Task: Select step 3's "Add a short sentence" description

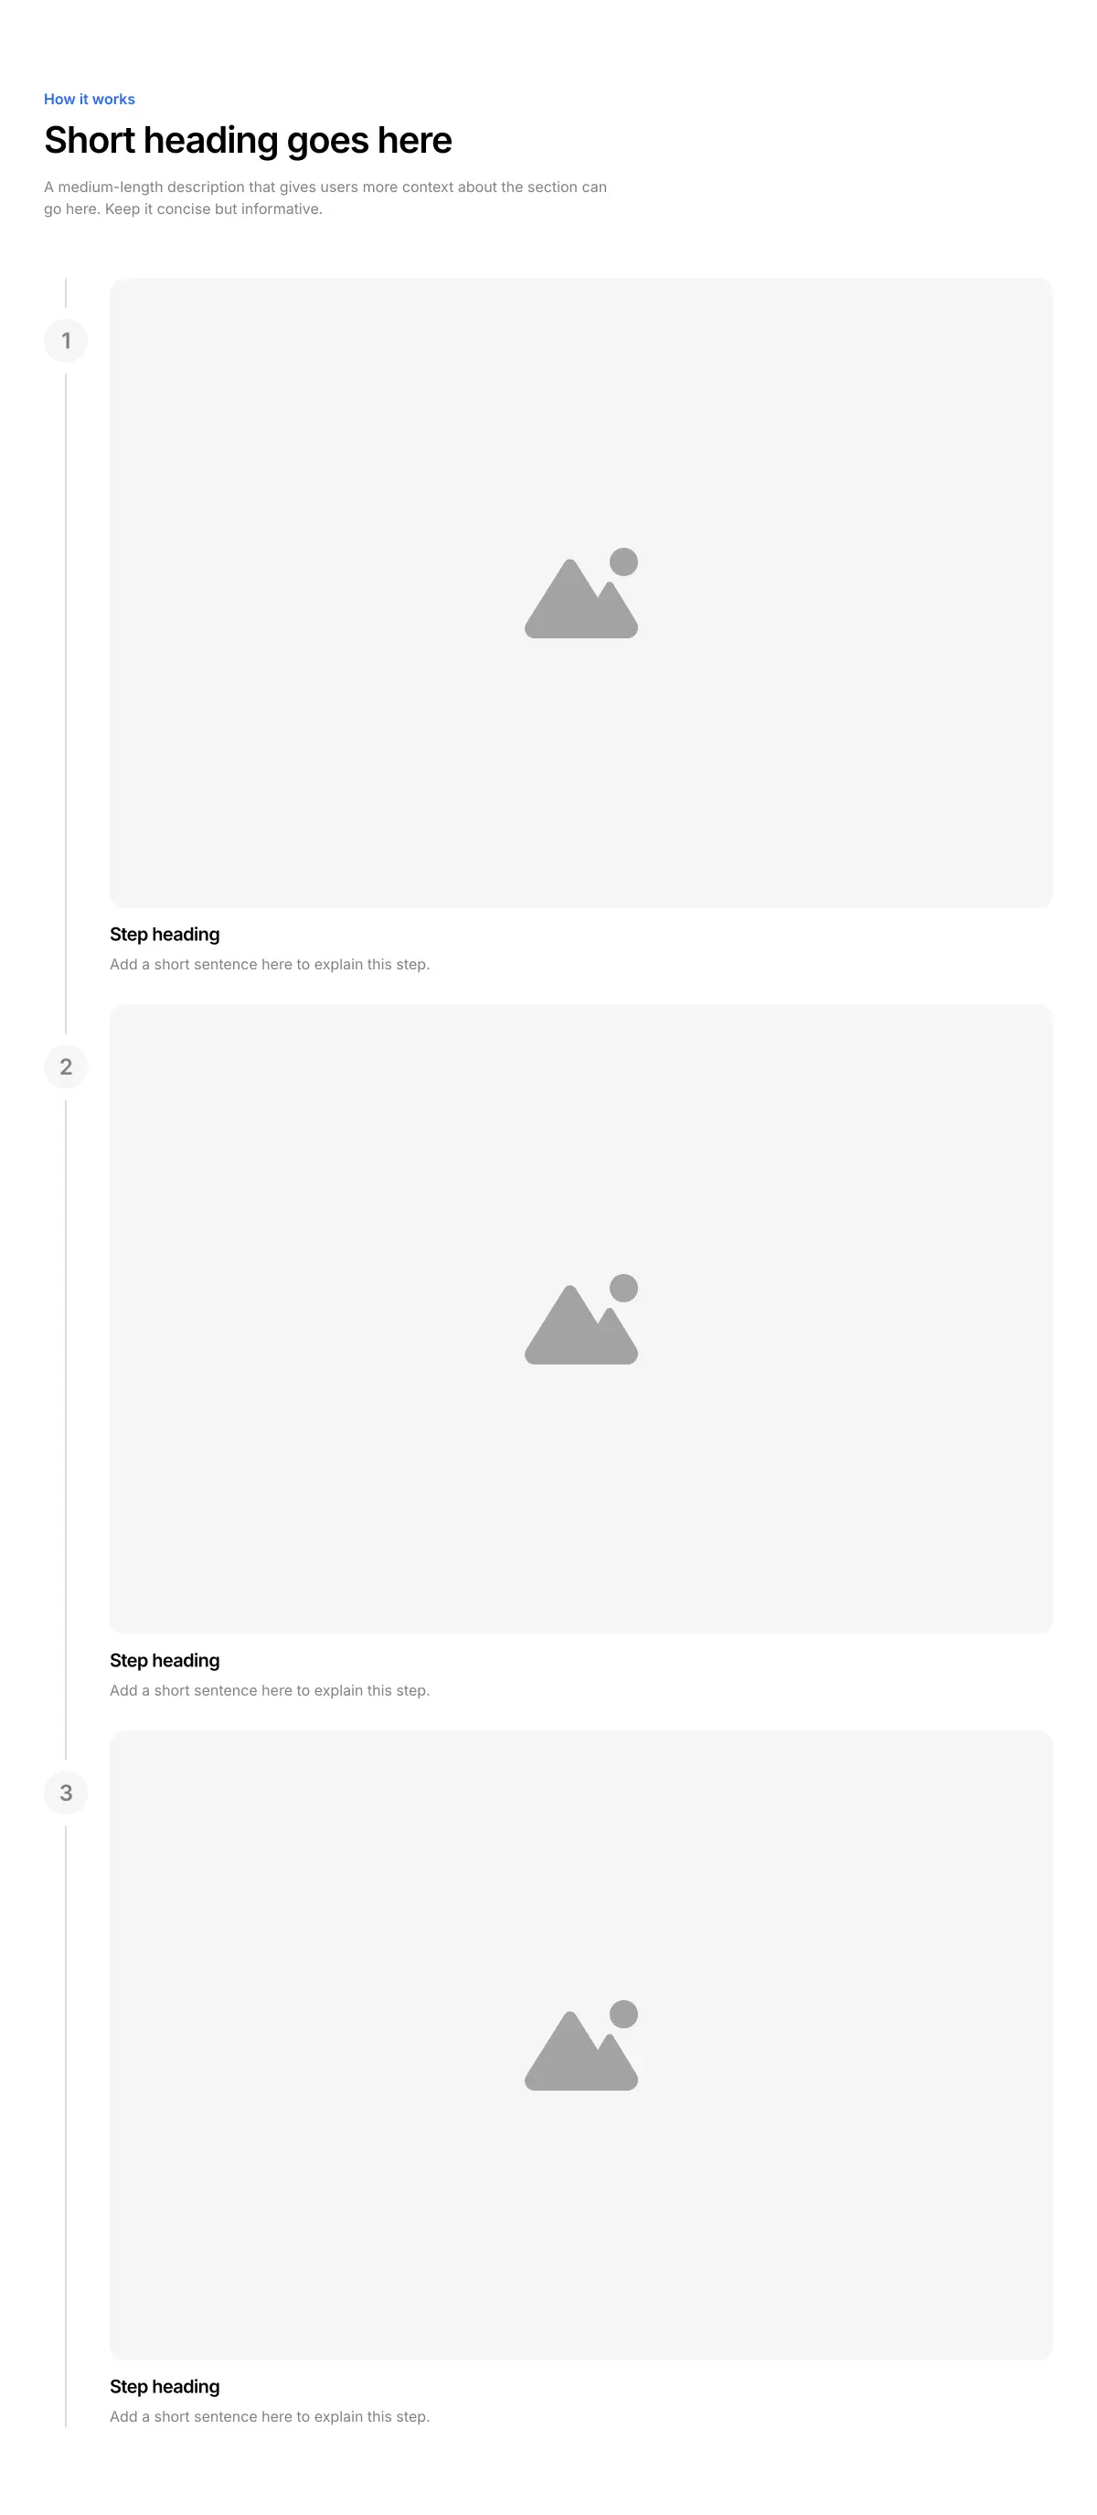Action: click(x=270, y=2416)
